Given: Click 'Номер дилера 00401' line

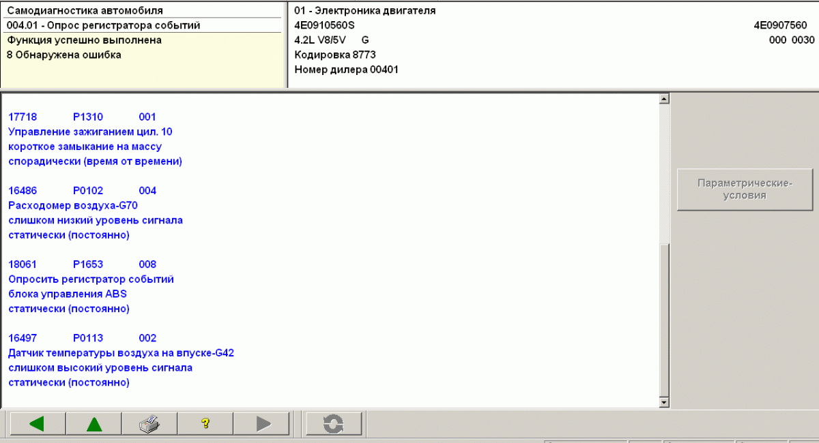Looking at the screenshot, I should [347, 70].
